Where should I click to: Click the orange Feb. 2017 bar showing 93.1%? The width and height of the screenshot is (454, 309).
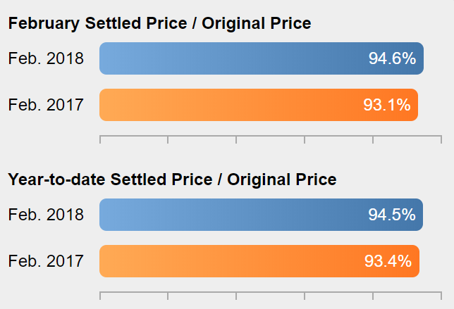click(259, 105)
